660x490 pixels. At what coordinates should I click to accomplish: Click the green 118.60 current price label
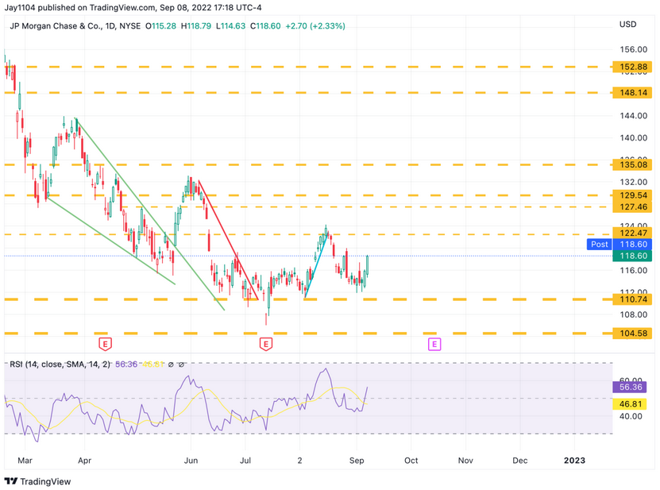[632, 256]
